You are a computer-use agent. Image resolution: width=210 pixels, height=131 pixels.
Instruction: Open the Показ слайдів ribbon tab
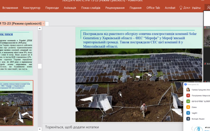click(x=91, y=8)
